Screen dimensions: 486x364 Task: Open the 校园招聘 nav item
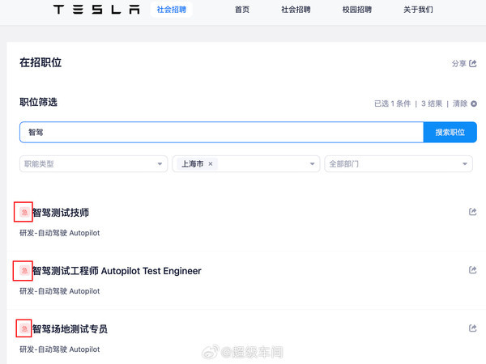[x=356, y=10]
